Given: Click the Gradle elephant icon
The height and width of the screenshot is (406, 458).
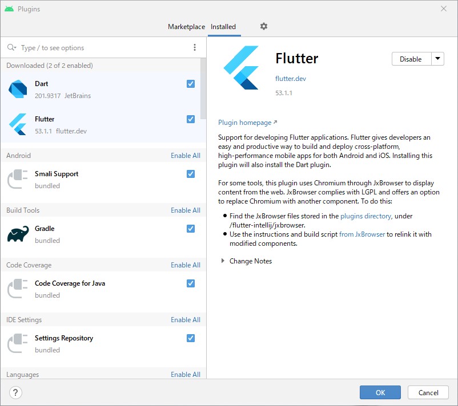Looking at the screenshot, I should 18,234.
